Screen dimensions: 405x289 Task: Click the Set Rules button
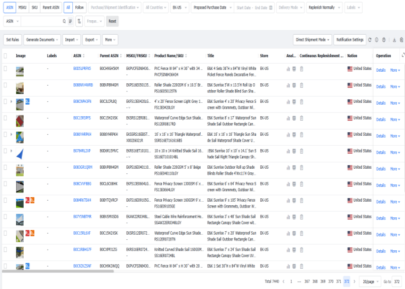(12, 40)
